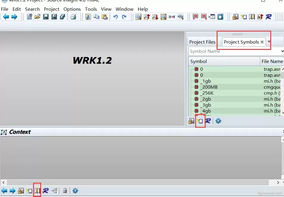Open Context window settings gear
Image resolution: width=284 pixels, height=197 pixels.
pyautogui.click(x=75, y=191)
